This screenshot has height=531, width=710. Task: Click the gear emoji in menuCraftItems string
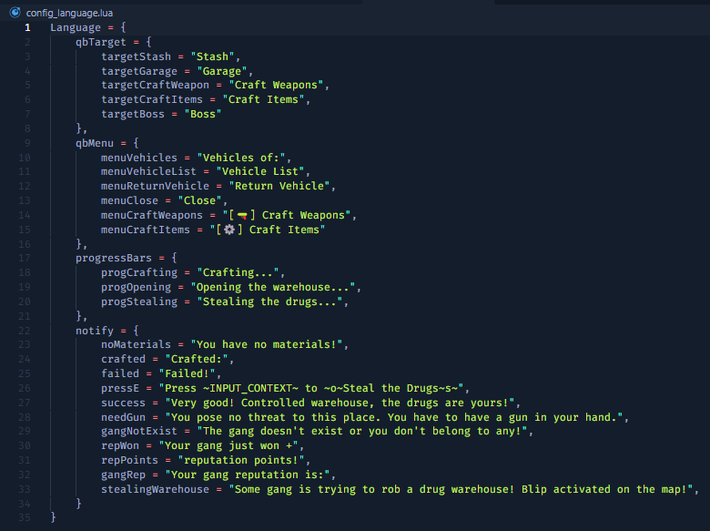(229, 230)
